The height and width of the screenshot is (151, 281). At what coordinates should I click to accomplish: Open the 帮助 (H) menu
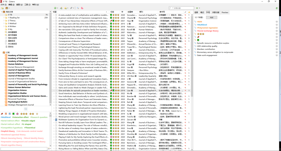point(35,5)
